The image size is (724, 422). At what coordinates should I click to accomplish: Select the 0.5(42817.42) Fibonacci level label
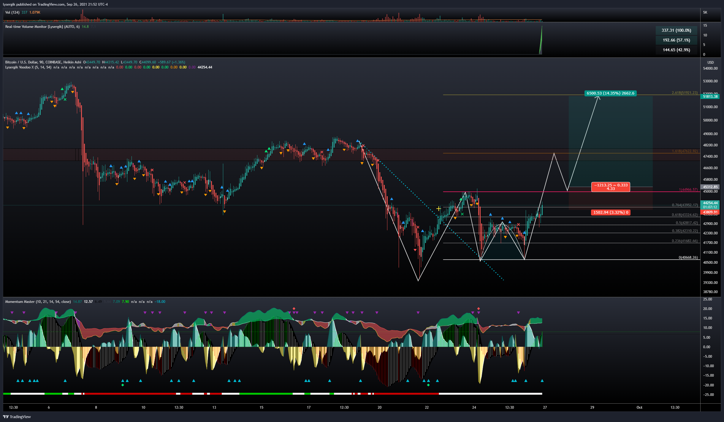pyautogui.click(x=687, y=223)
